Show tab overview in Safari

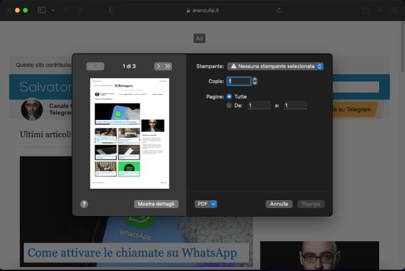pyautogui.click(x=395, y=10)
